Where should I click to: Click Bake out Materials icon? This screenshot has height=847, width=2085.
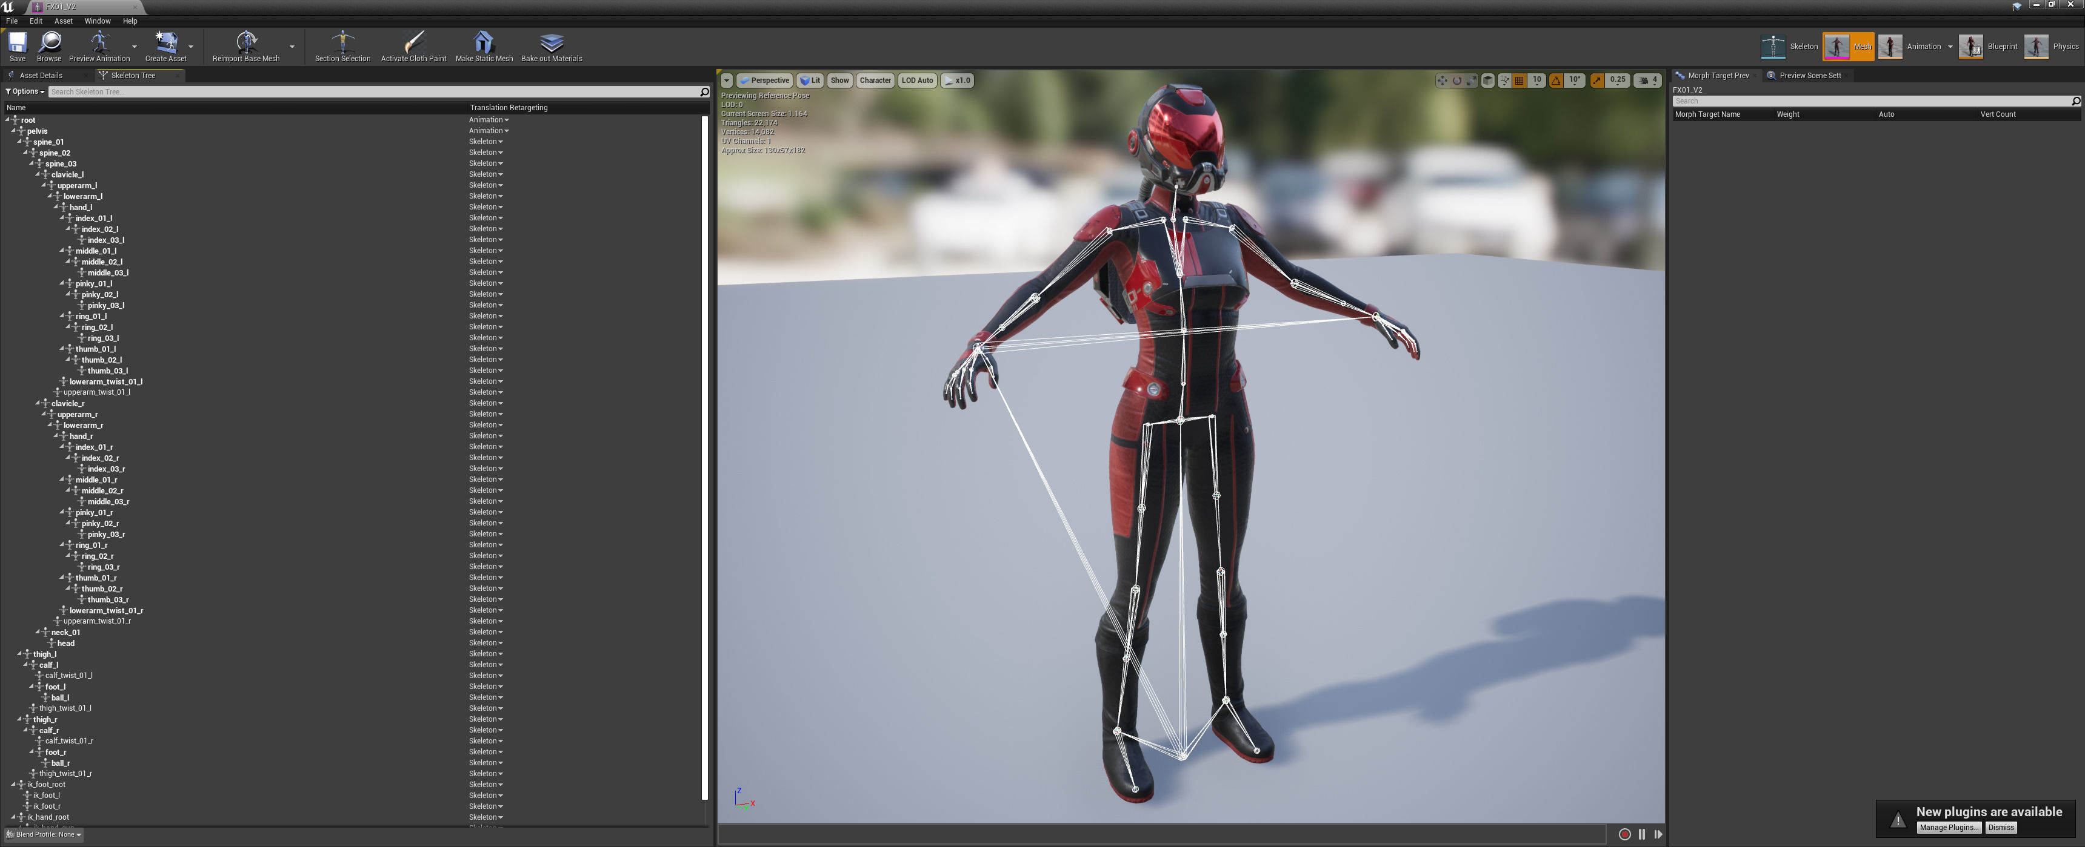pos(551,43)
